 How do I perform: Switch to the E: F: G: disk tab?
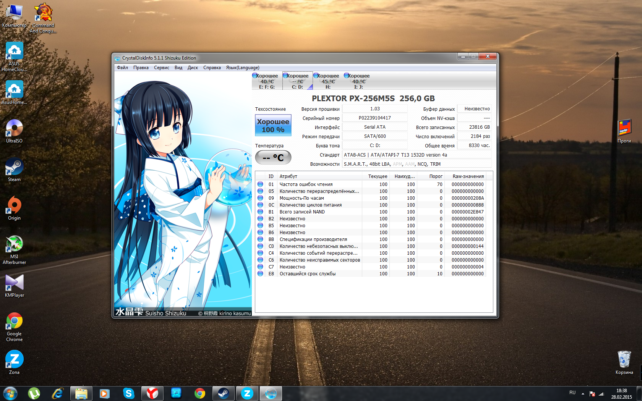click(x=267, y=81)
